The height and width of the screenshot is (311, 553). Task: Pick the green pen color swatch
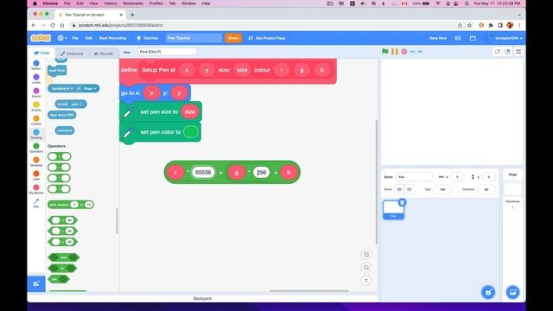tap(191, 132)
